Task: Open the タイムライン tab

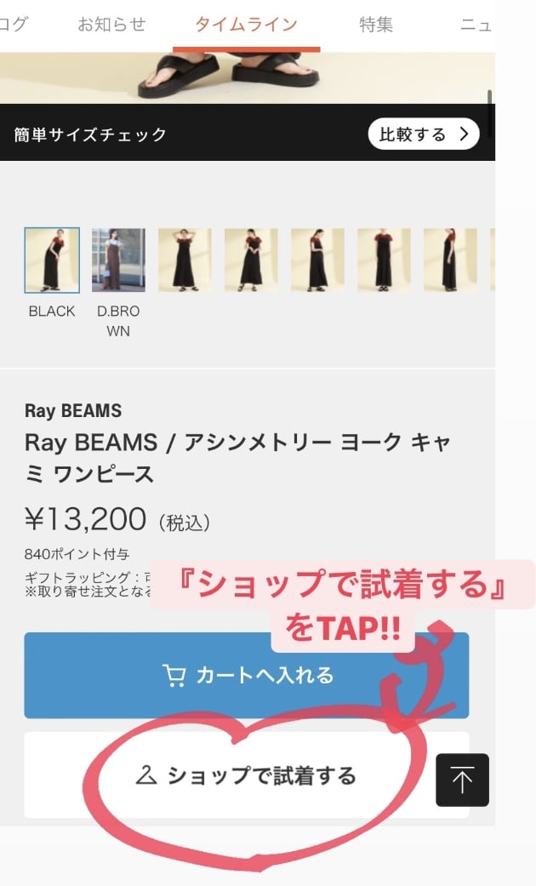Action: pyautogui.click(x=246, y=25)
